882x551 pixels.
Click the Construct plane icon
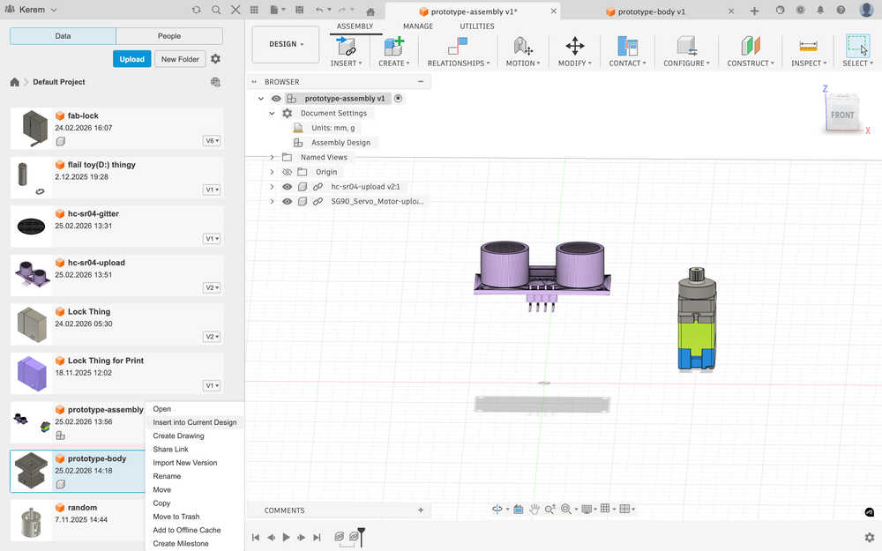751,46
